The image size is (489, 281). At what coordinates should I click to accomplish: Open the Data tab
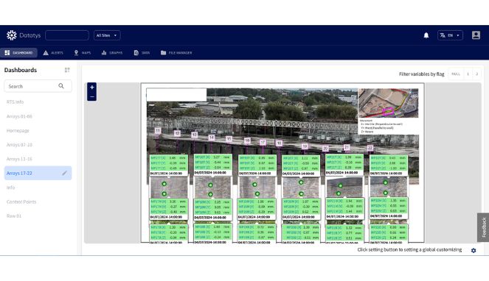click(x=142, y=52)
